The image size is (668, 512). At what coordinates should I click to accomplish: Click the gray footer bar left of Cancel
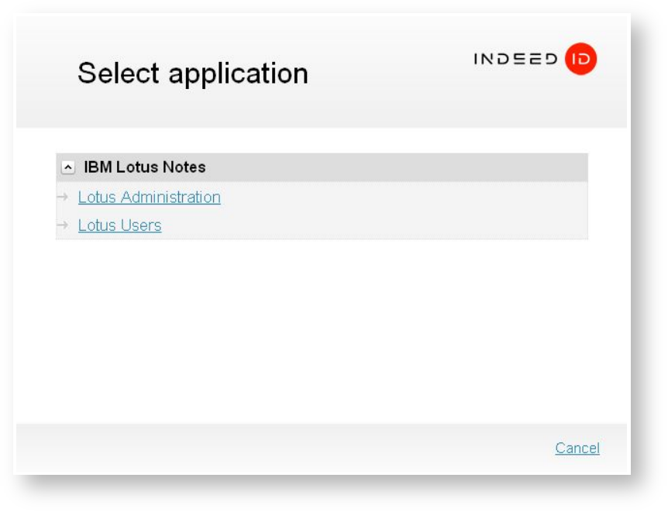[x=271, y=448]
